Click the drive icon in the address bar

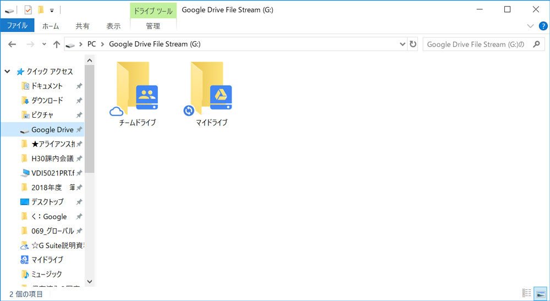[x=70, y=45]
